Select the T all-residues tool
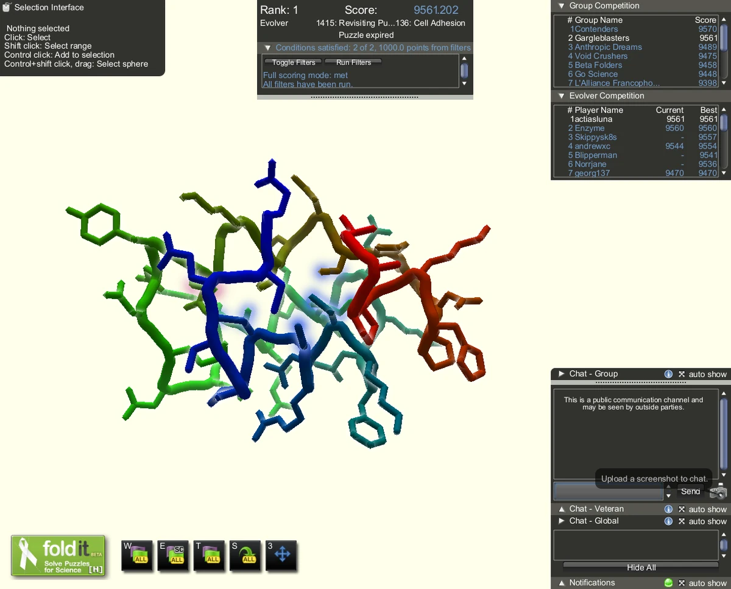The width and height of the screenshot is (731, 589). point(209,555)
